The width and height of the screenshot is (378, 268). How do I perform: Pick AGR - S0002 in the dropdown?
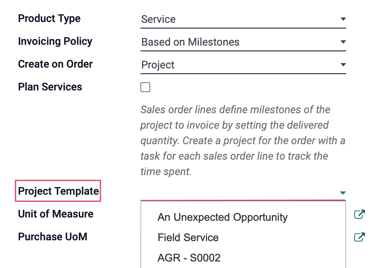point(189,258)
